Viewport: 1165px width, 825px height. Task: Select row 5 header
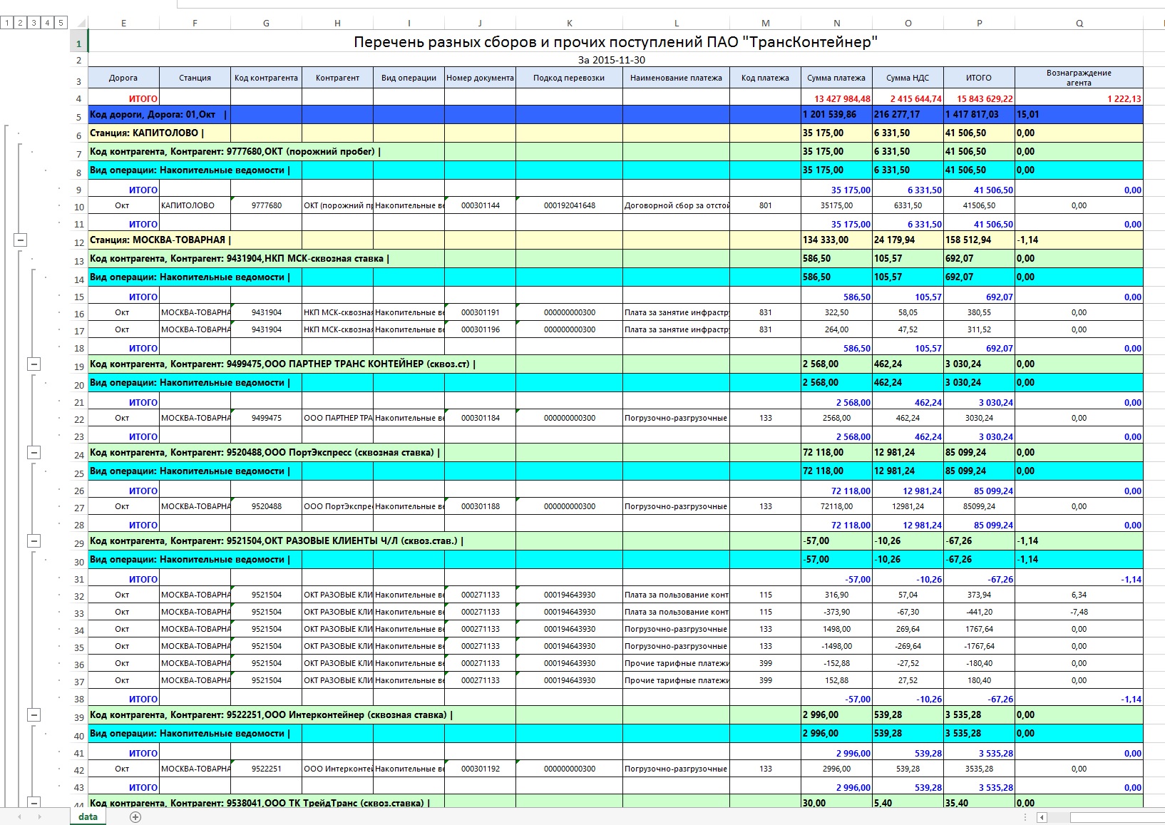(x=78, y=116)
